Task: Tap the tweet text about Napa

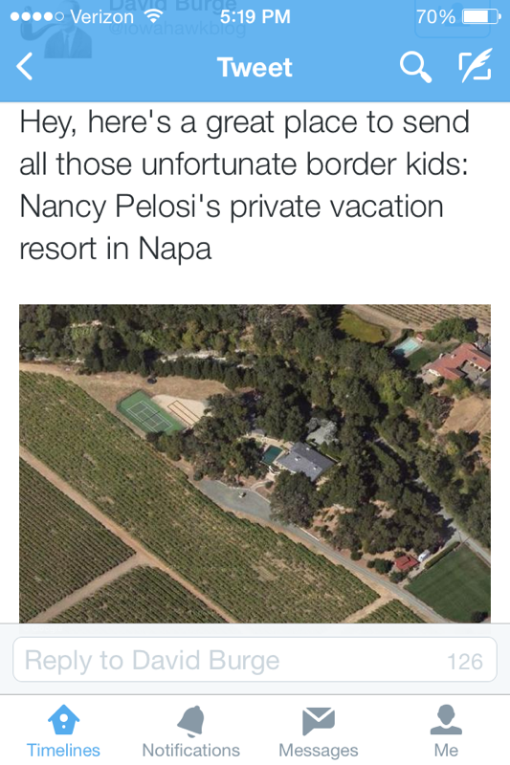Action: coord(244,186)
